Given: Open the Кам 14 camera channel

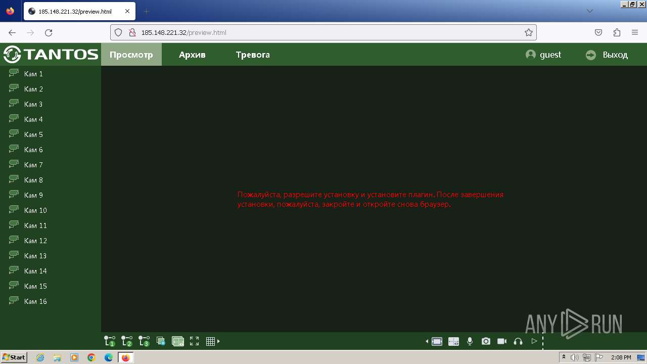Looking at the screenshot, I should [x=35, y=271].
